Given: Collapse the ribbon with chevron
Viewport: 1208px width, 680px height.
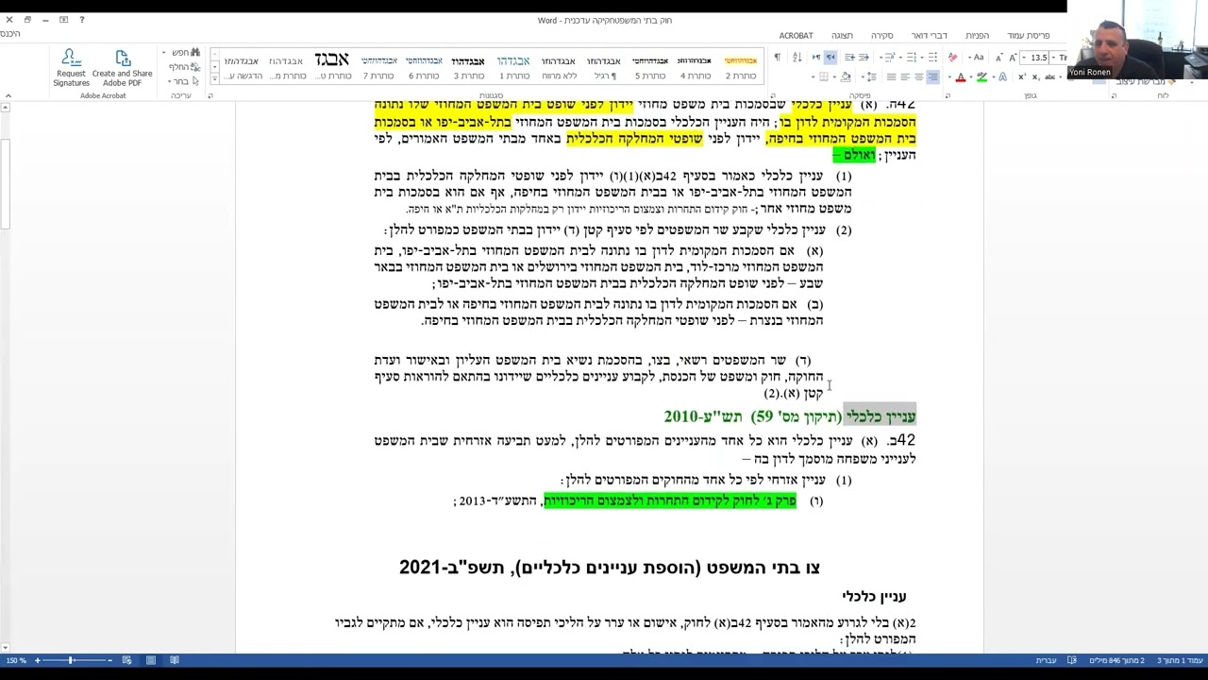Looking at the screenshot, I should pyautogui.click(x=8, y=95).
